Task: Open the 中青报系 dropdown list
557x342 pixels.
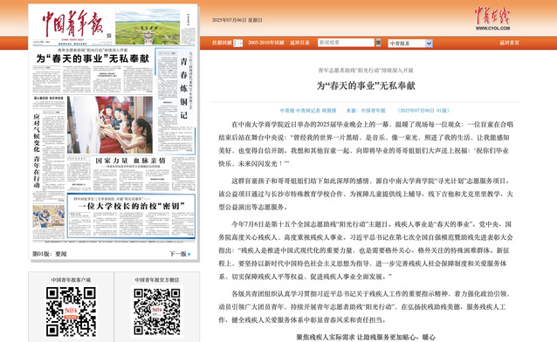Action: pos(410,44)
